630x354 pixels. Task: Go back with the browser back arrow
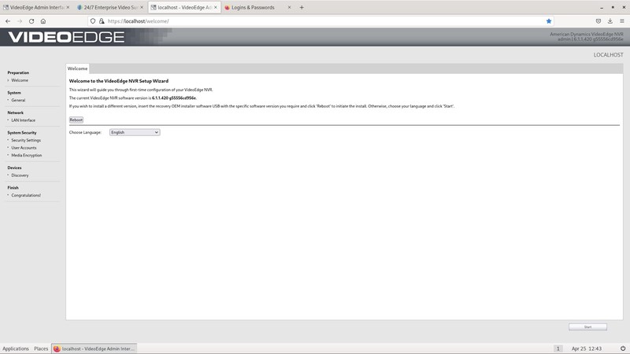[x=8, y=21]
